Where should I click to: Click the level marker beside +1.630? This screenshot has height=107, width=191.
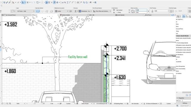click(106, 75)
